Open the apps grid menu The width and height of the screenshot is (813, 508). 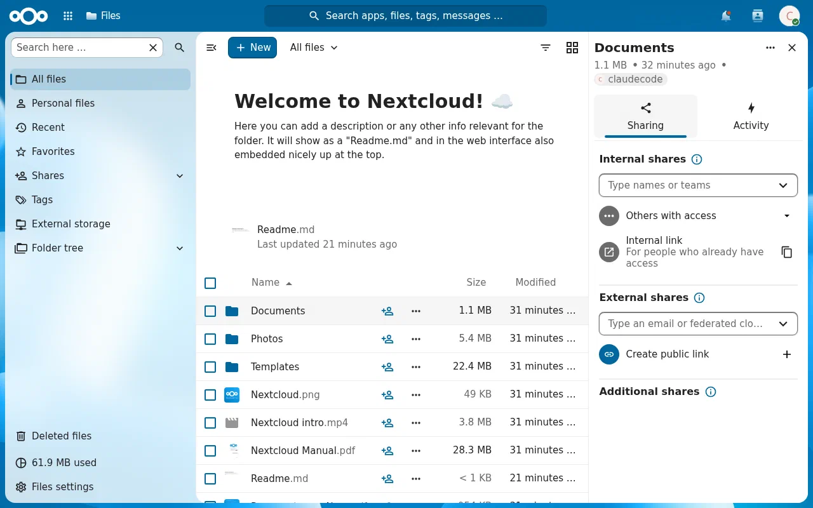pyautogui.click(x=68, y=16)
